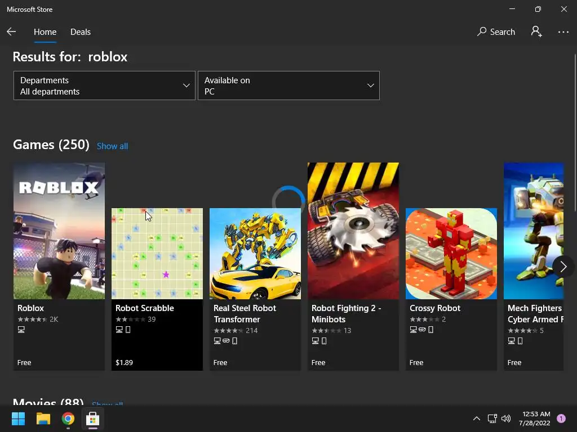577x432 pixels.
Task: Click Show all next to Games
Action: pyautogui.click(x=112, y=146)
